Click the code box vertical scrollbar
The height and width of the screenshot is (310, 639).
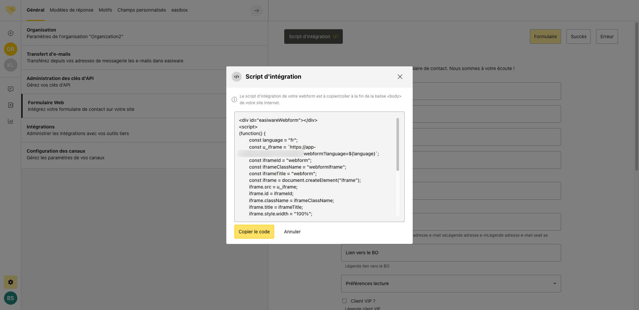(397, 144)
